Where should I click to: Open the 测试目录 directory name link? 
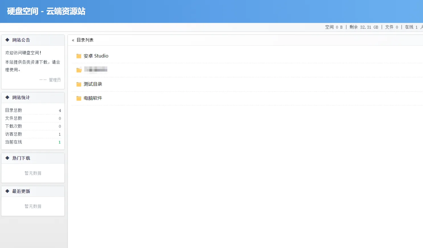click(x=93, y=84)
